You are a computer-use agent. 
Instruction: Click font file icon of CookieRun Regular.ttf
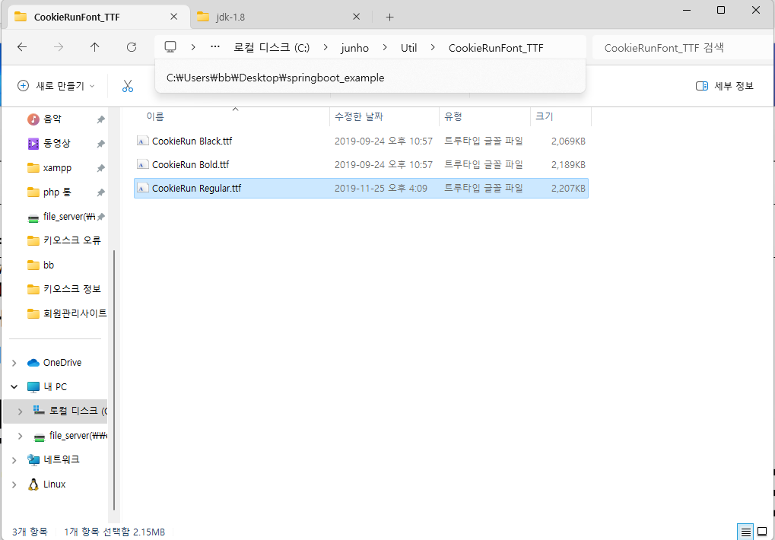click(x=142, y=188)
